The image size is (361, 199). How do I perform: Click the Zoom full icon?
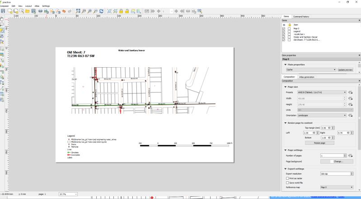pos(78,11)
